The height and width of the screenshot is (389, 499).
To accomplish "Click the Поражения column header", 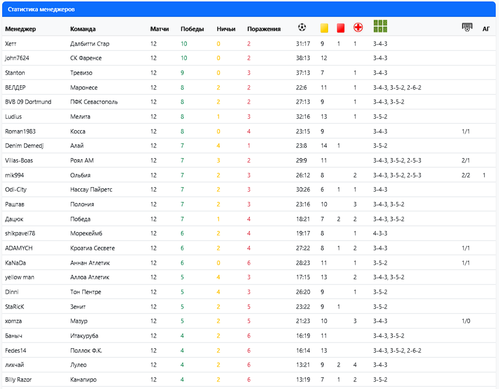I will pyautogui.click(x=263, y=29).
